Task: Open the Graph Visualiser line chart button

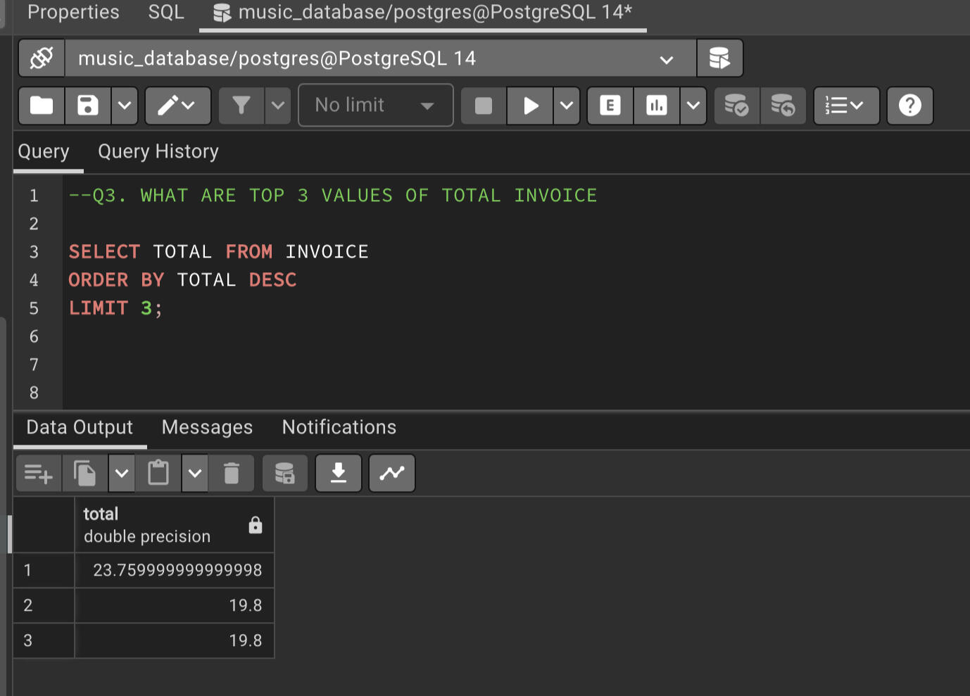Action: point(392,473)
